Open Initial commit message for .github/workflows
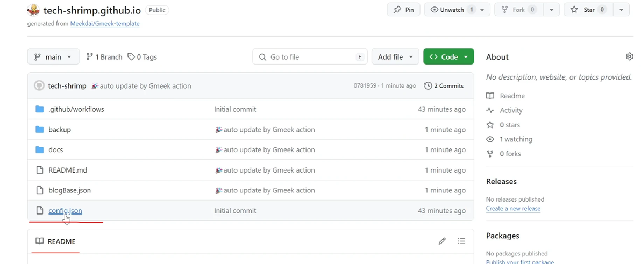This screenshot has height=264, width=641. 235,109
